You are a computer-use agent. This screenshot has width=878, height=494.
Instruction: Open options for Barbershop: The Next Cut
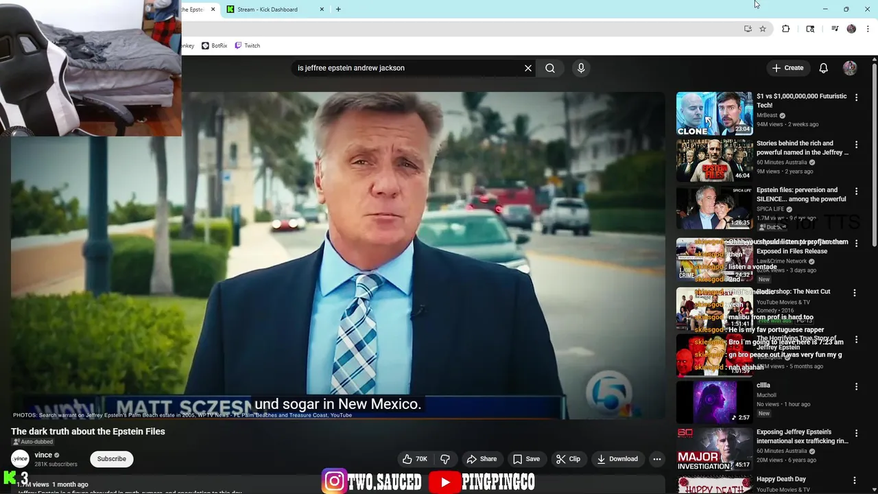[855, 293]
